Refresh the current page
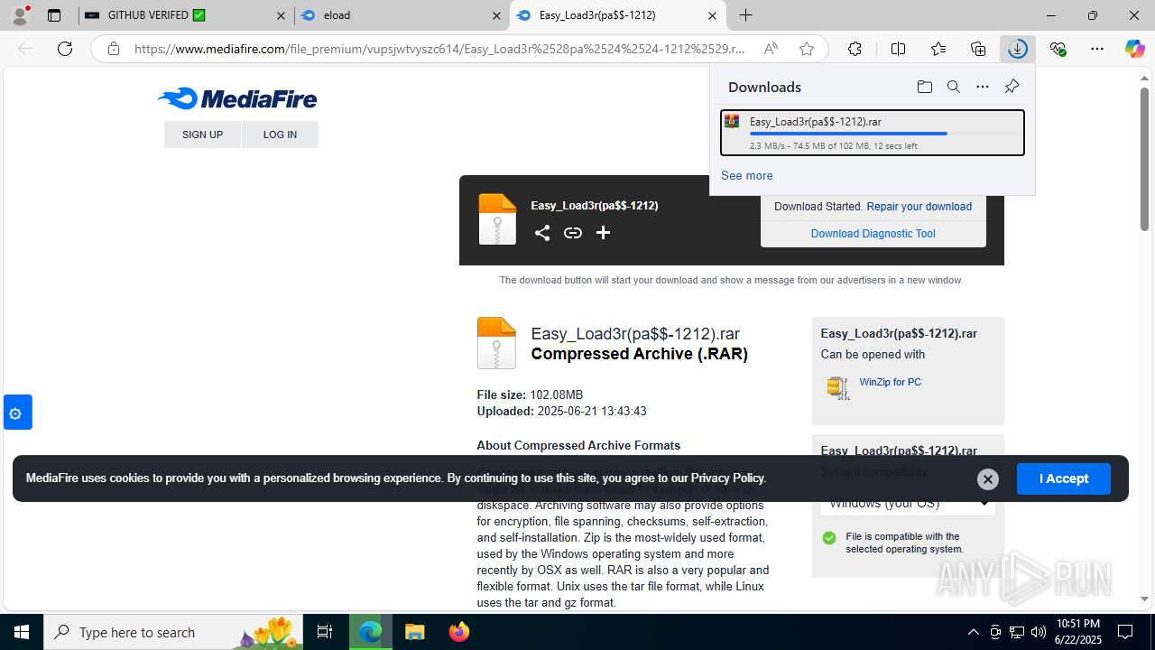This screenshot has height=650, width=1155. (x=65, y=49)
